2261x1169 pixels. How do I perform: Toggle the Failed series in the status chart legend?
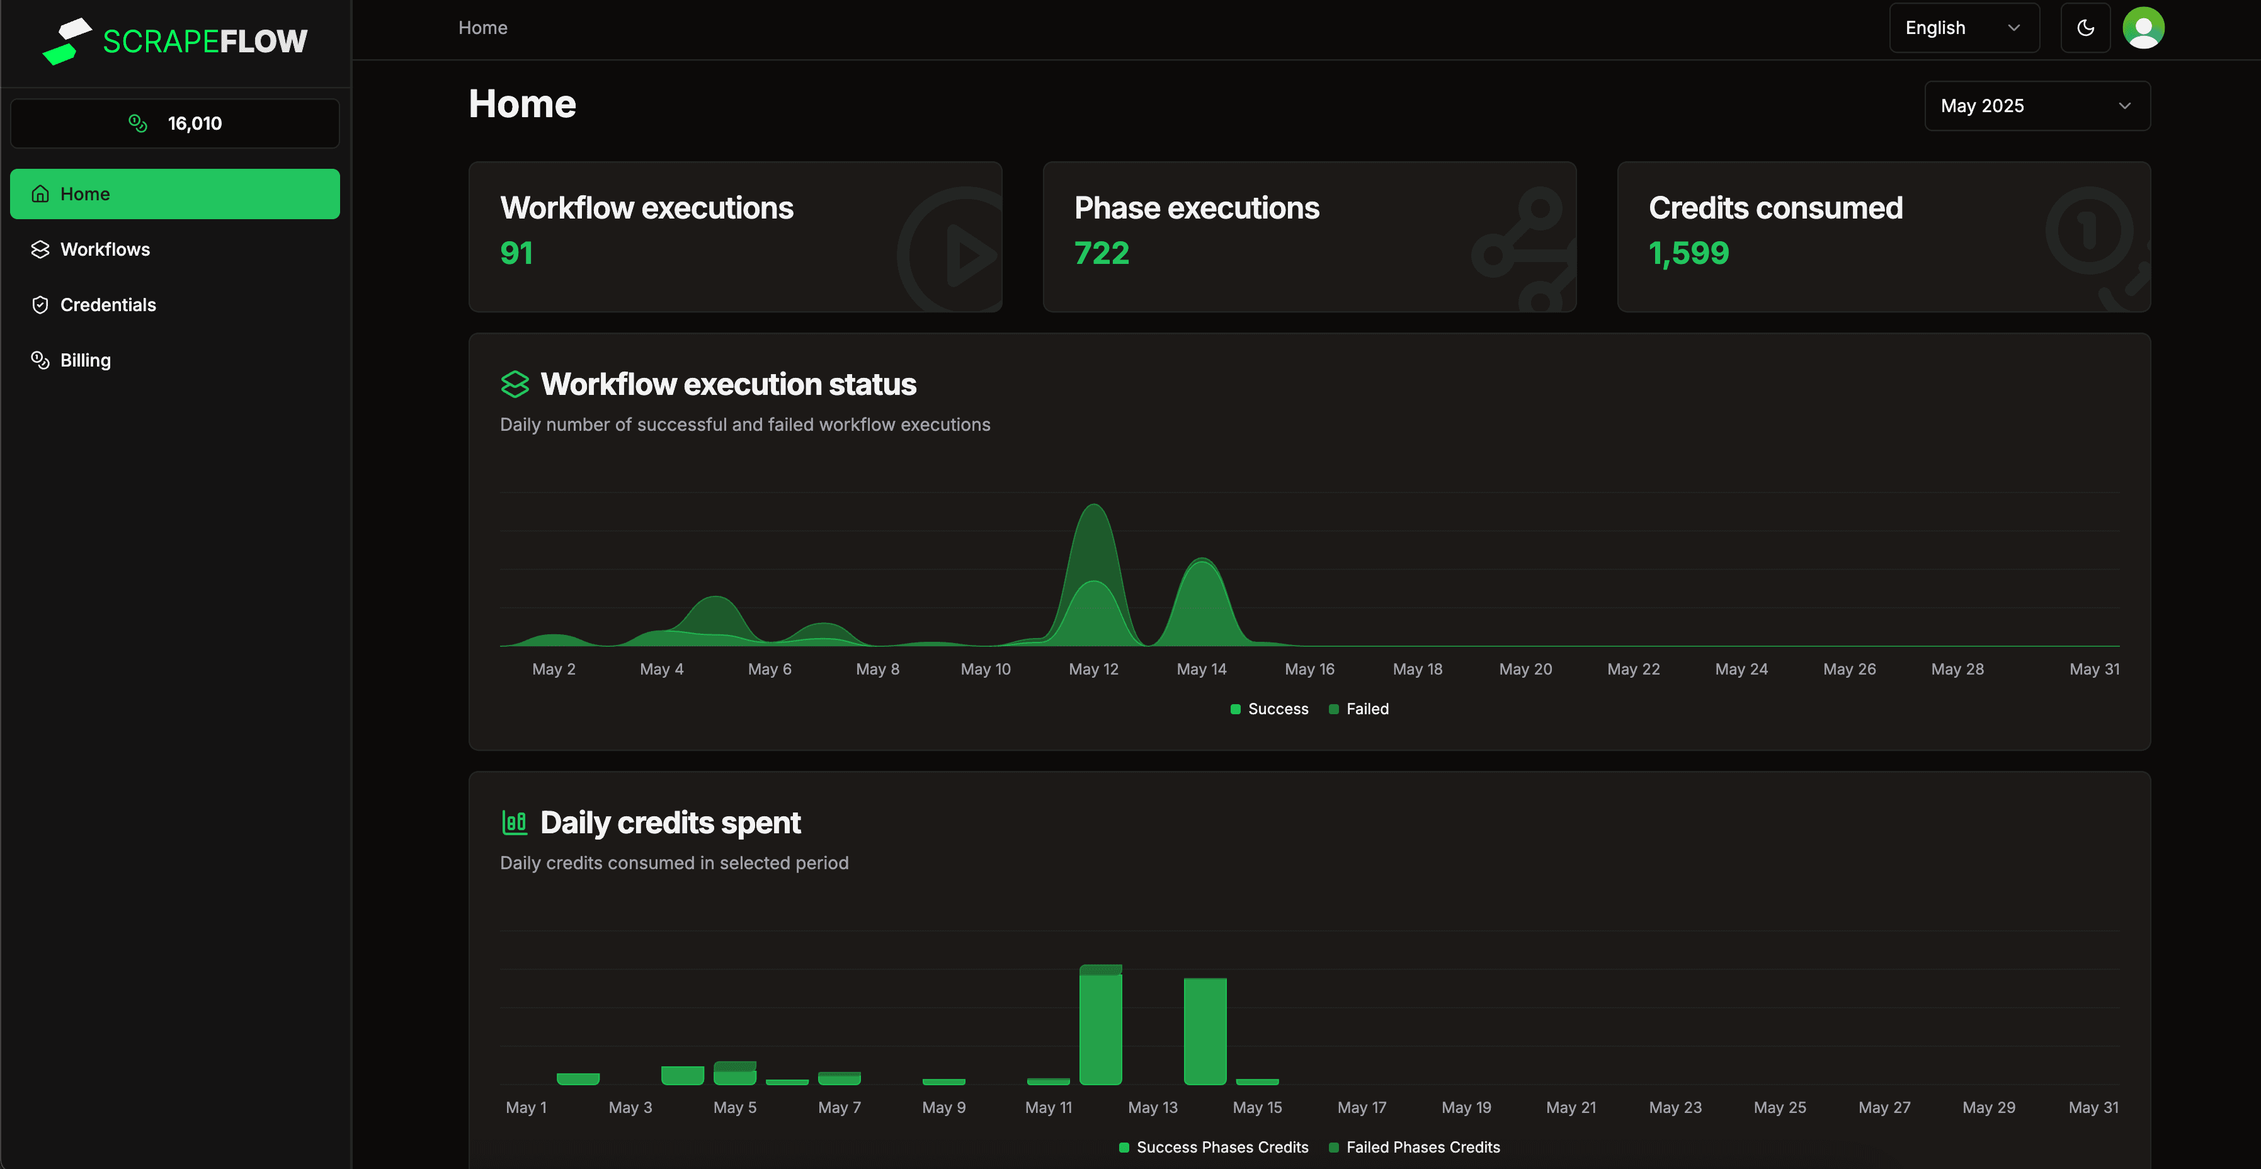(x=1358, y=708)
